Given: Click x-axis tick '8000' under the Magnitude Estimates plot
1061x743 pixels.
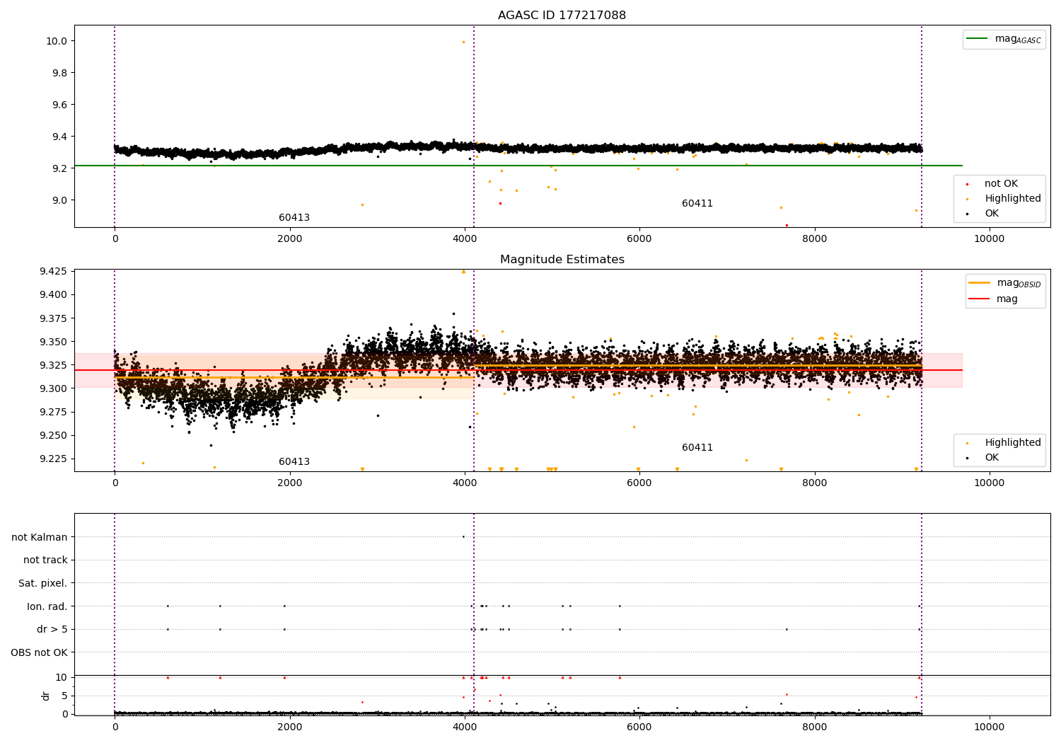Looking at the screenshot, I should 814,483.
